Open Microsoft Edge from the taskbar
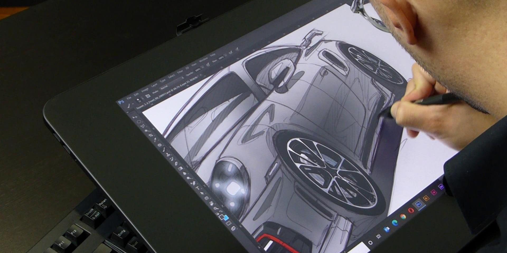Viewport: 507px width, 253px height. [395, 223]
